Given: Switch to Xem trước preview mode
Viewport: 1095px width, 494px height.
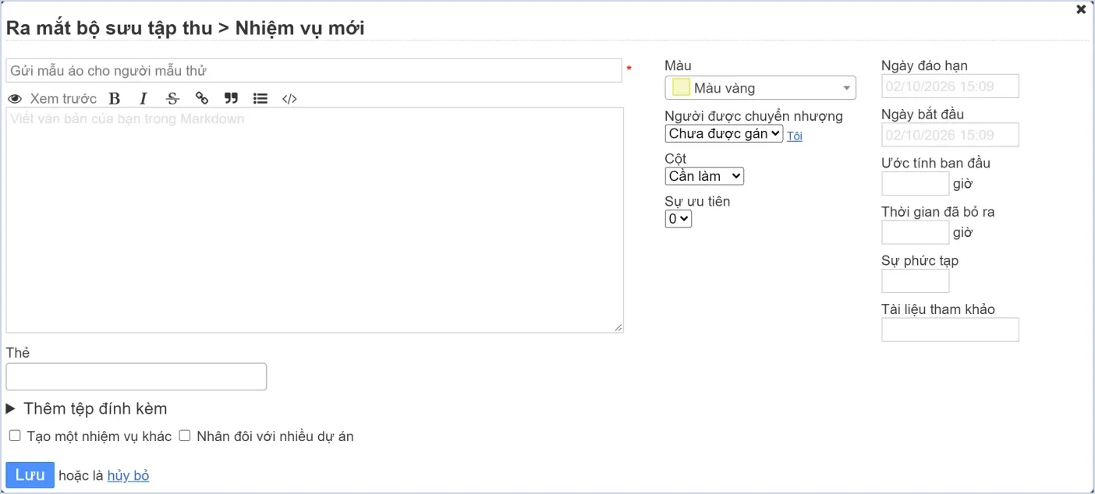Looking at the screenshot, I should (x=52, y=98).
